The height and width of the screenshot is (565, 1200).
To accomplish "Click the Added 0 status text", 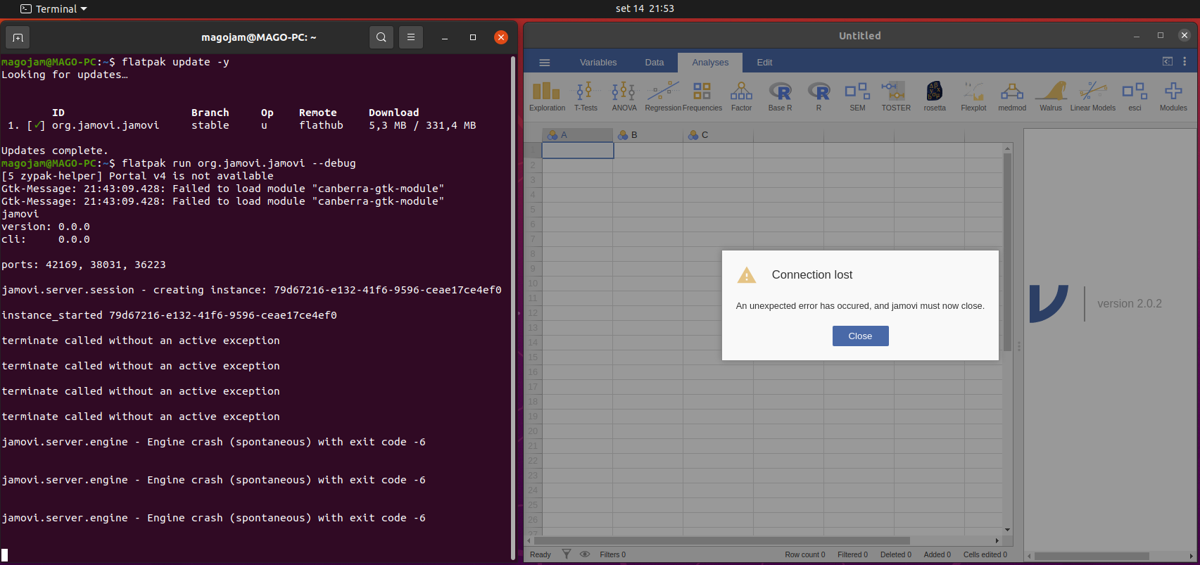I will pyautogui.click(x=937, y=554).
